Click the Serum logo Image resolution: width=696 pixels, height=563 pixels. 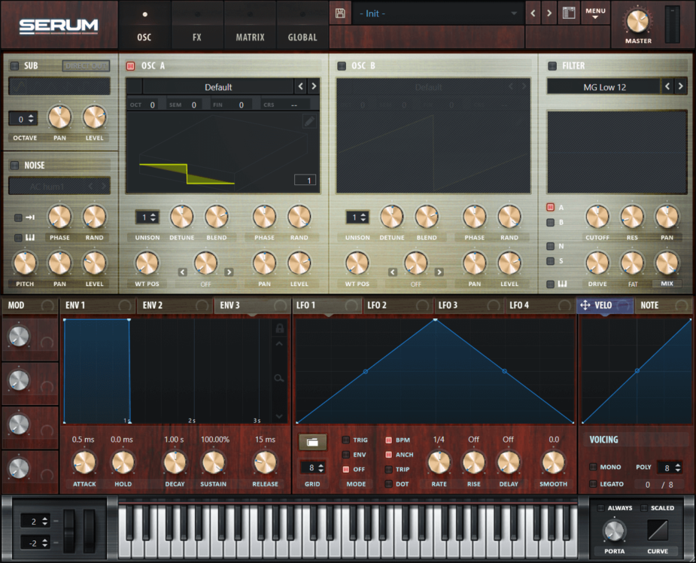coord(59,26)
